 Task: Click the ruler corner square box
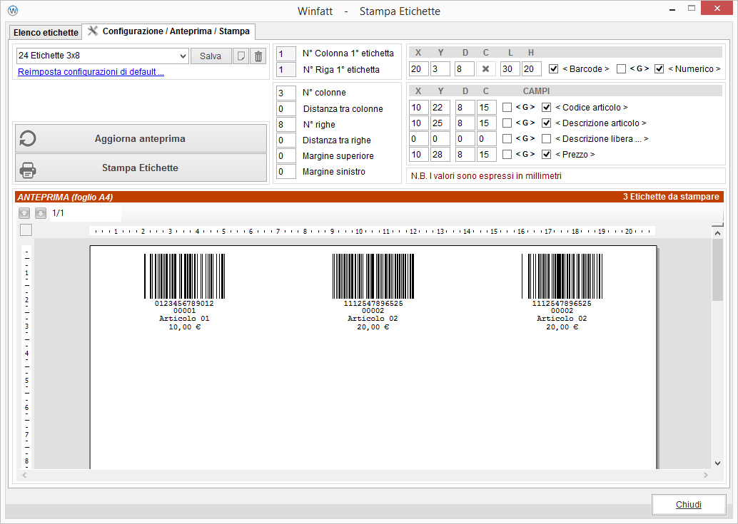point(26,230)
